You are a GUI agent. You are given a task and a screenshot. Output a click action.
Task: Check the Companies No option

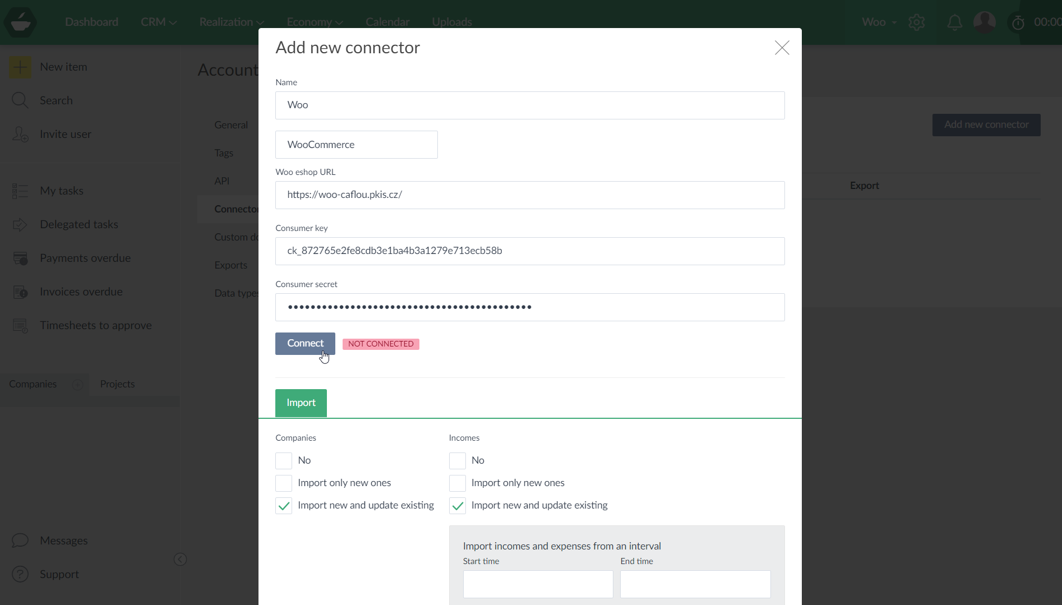tap(284, 460)
